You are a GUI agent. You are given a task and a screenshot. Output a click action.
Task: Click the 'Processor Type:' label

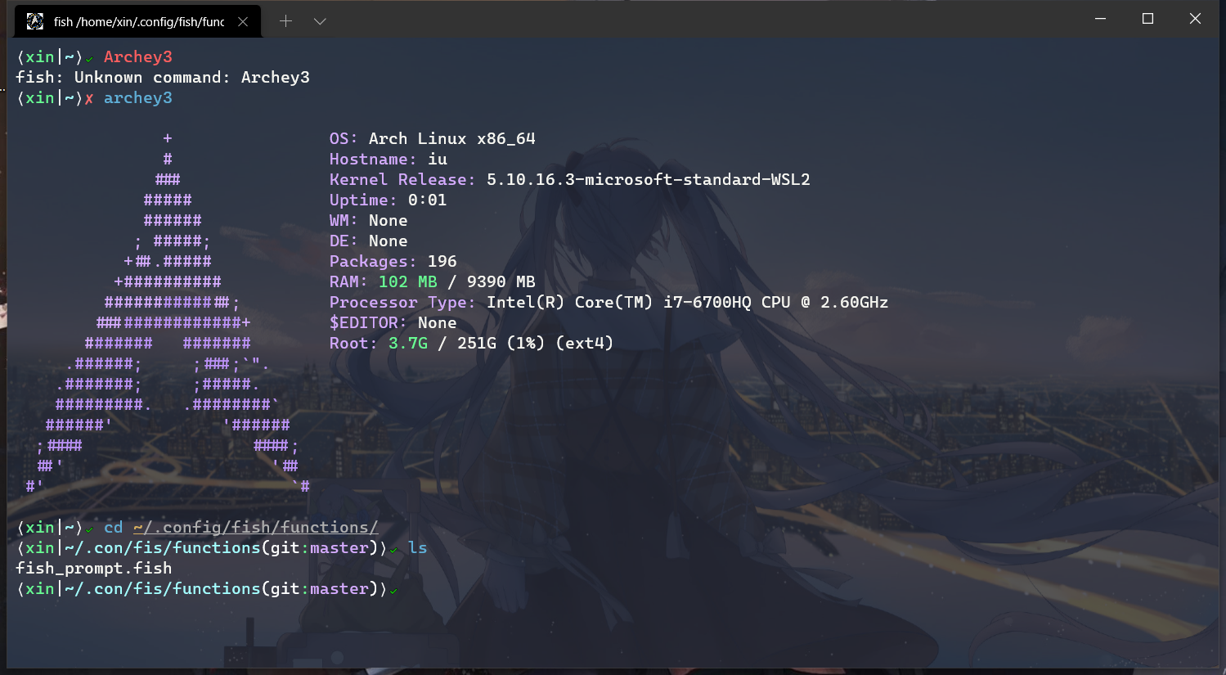402,302
